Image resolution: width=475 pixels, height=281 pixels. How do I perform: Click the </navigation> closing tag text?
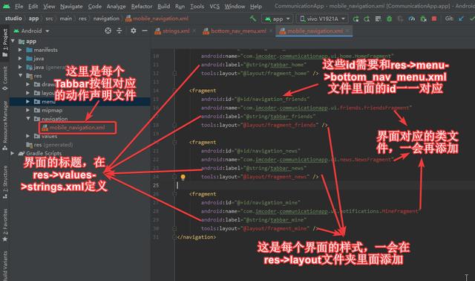[x=197, y=237]
